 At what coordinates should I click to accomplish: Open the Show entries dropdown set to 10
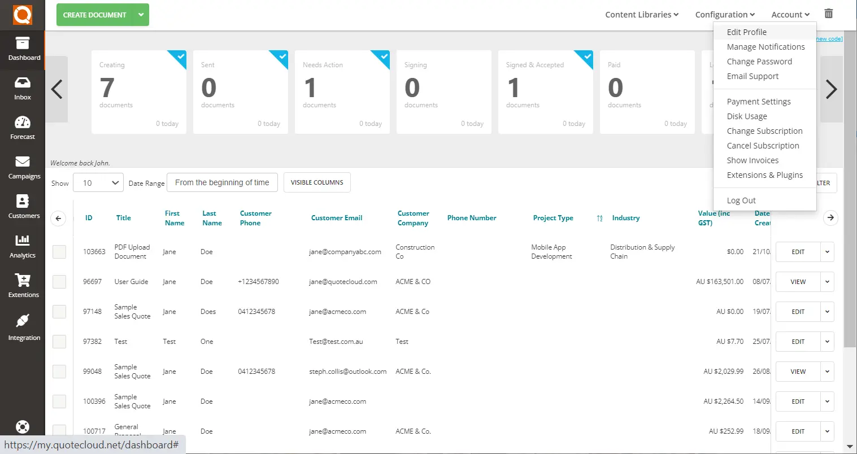tap(98, 182)
